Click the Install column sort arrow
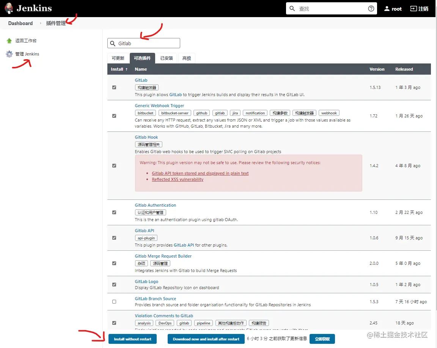Screen dimensions: 437x348 tap(127, 69)
